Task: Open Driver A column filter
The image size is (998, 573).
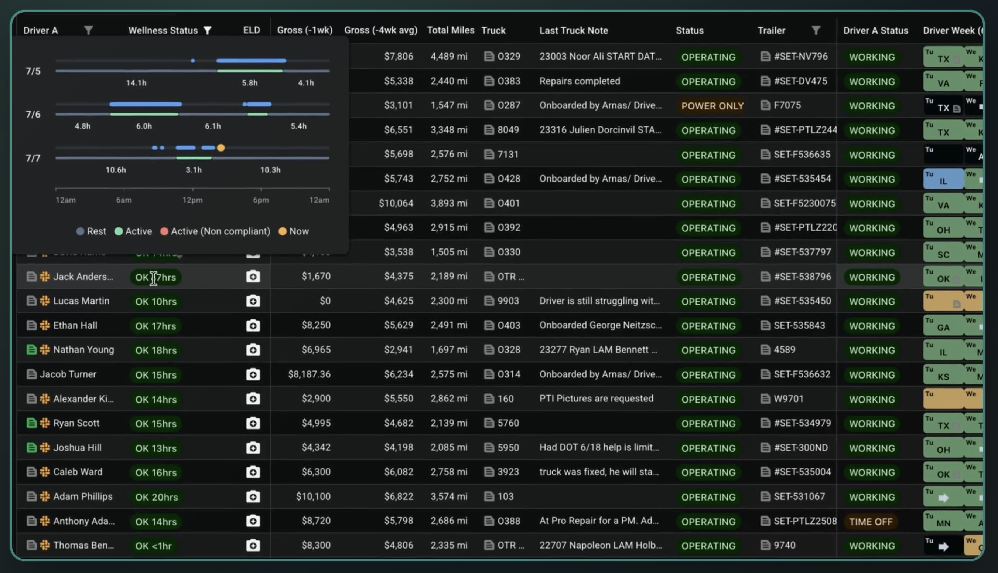Action: click(88, 30)
